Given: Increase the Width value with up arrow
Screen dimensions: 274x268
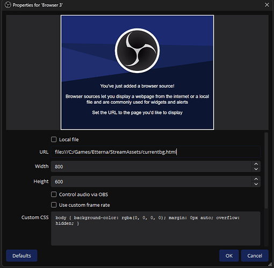Looking at the screenshot, I should (256, 164).
